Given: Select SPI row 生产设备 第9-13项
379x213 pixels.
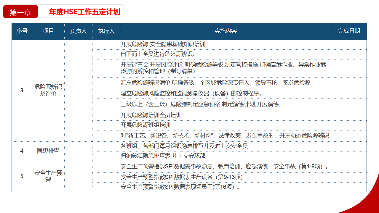Looking at the screenshot, I should click(226, 177).
